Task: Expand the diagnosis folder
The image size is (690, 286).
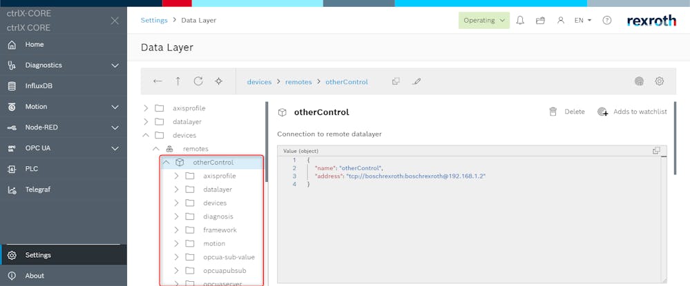Action: [176, 216]
